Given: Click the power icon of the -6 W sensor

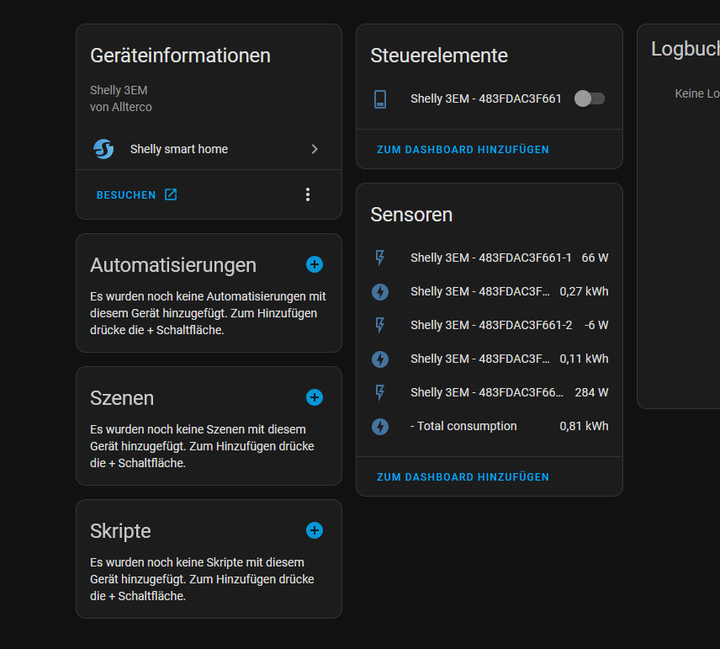Looking at the screenshot, I should pos(380,325).
